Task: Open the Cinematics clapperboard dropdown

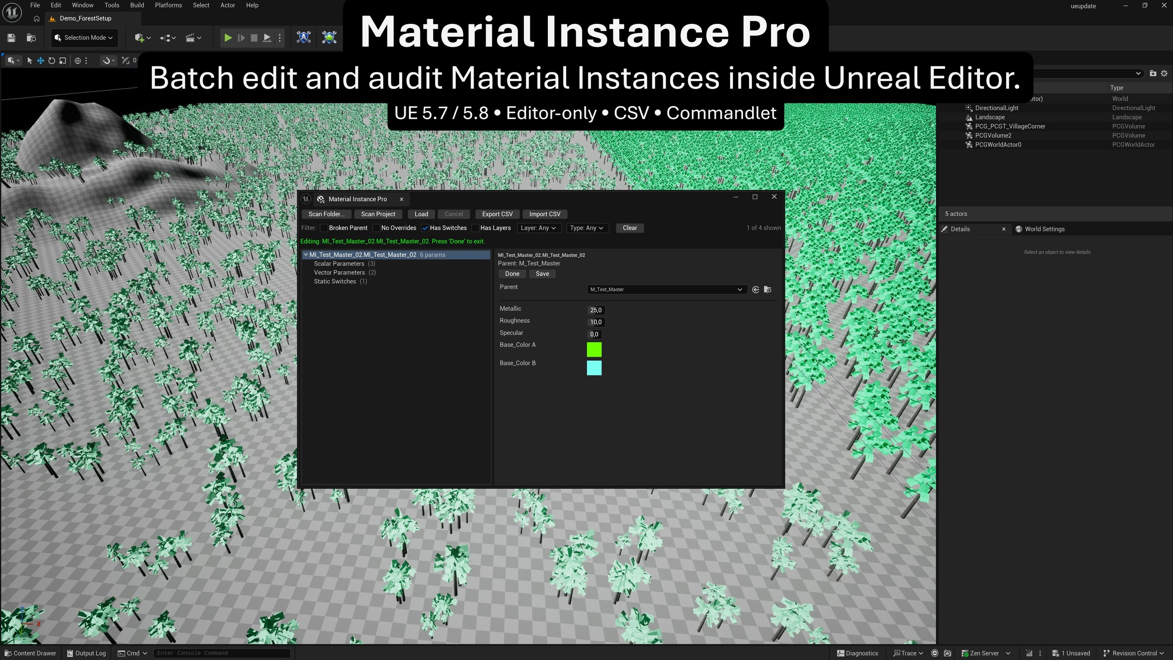Action: coord(193,38)
